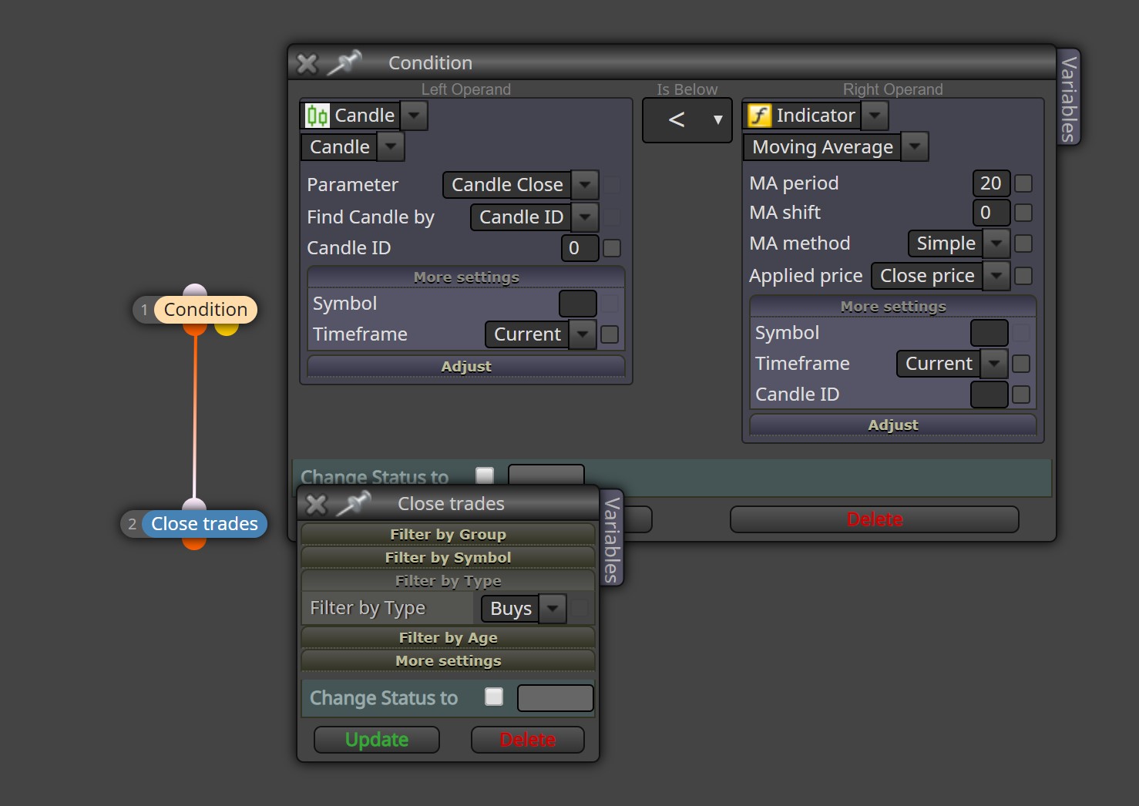
Task: Close the Close trades panel X icon
Action: click(317, 505)
